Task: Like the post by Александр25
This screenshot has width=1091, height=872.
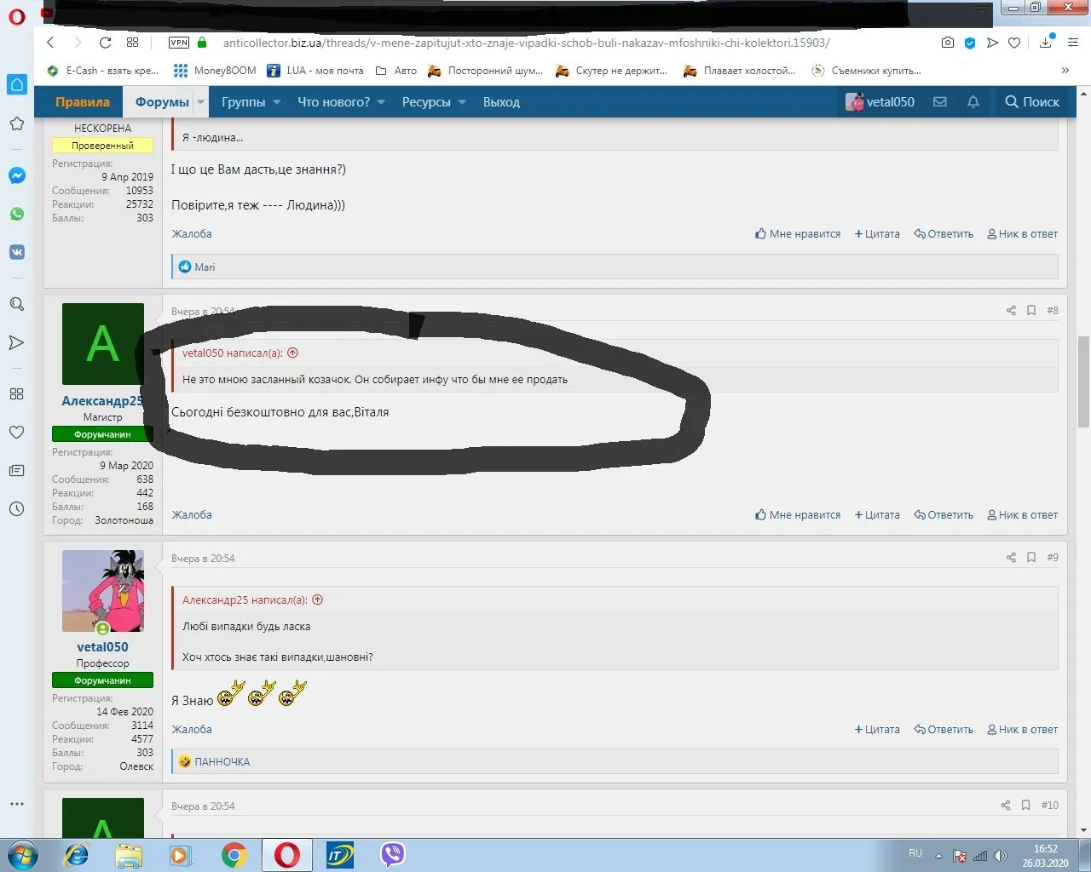Action: coord(798,515)
